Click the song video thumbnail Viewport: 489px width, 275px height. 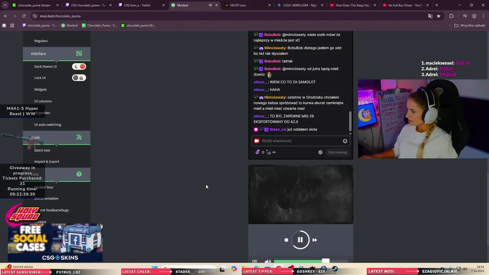[301, 194]
